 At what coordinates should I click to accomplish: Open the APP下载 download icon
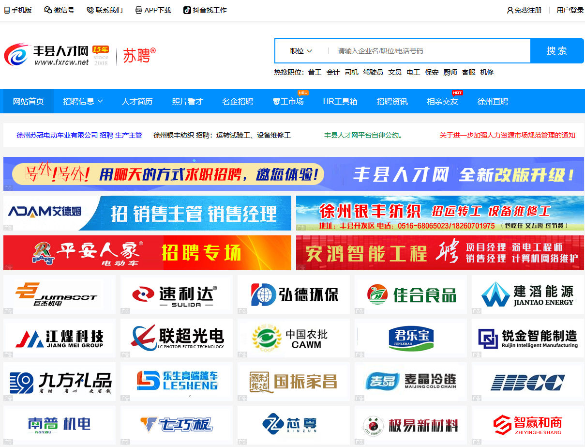click(x=139, y=9)
